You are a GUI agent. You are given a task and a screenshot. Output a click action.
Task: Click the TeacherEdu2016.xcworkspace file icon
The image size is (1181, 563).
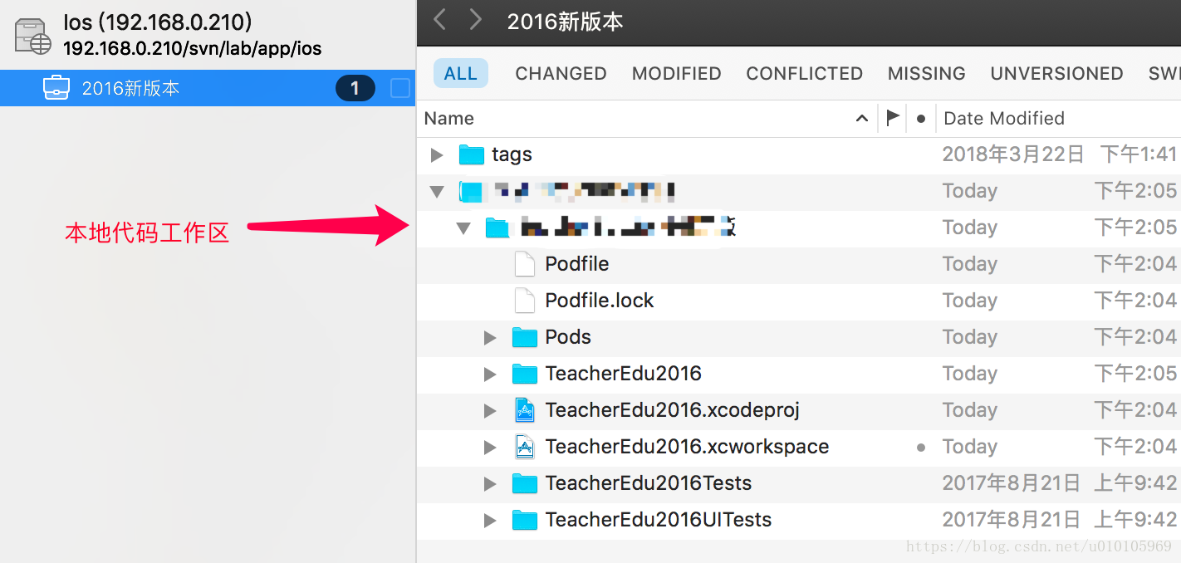point(525,447)
